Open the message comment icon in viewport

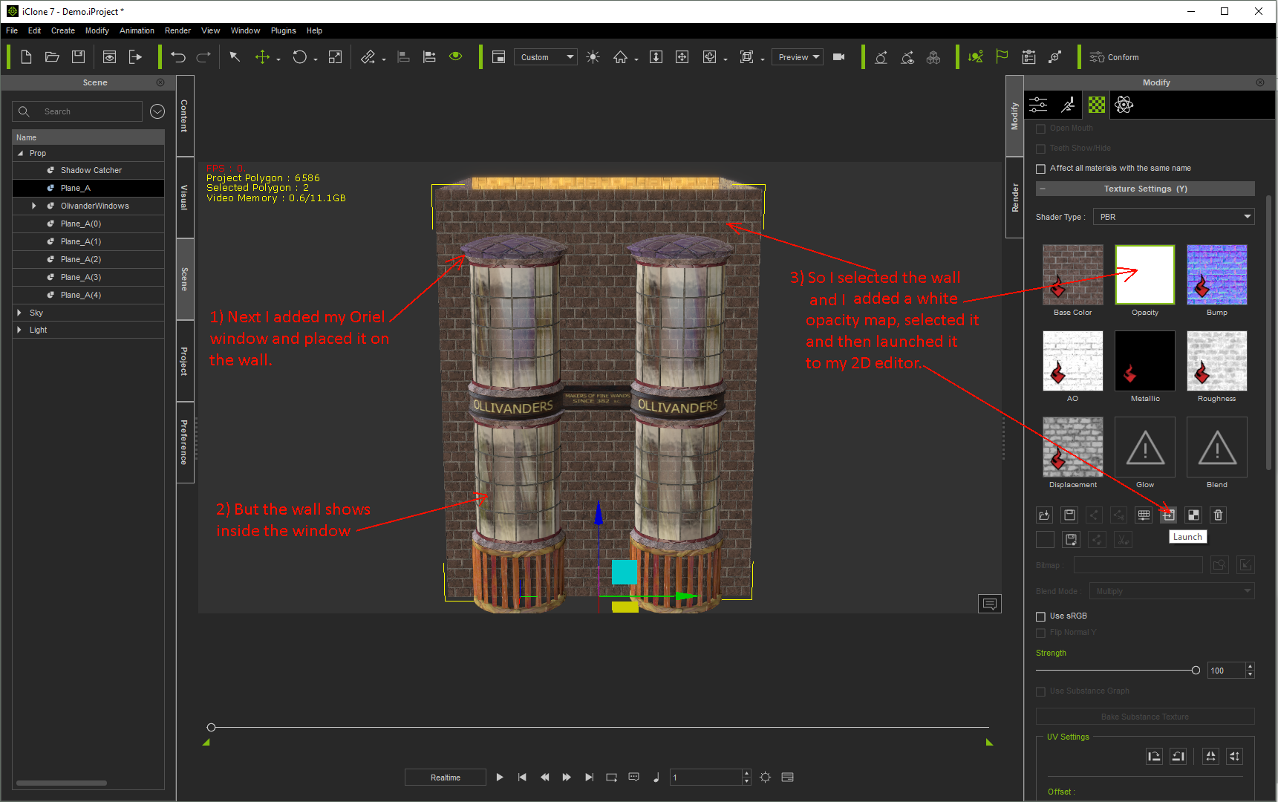pos(990,604)
